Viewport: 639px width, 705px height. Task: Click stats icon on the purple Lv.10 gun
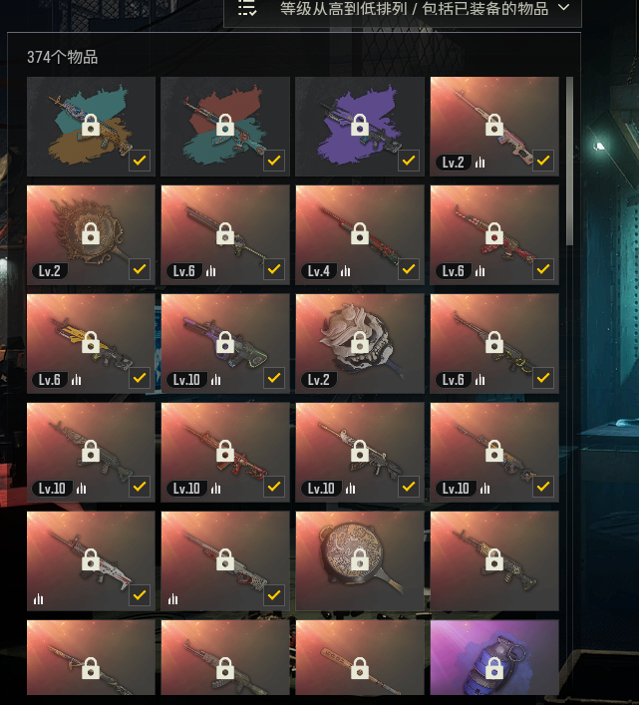coord(215,380)
